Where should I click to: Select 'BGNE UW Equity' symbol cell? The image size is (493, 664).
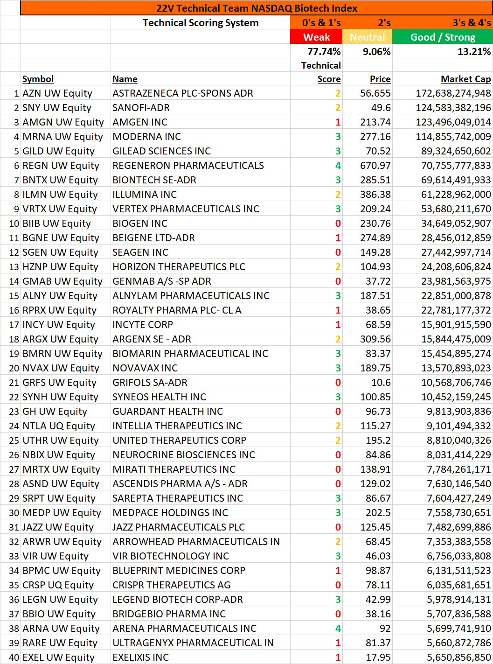[x=66, y=238]
